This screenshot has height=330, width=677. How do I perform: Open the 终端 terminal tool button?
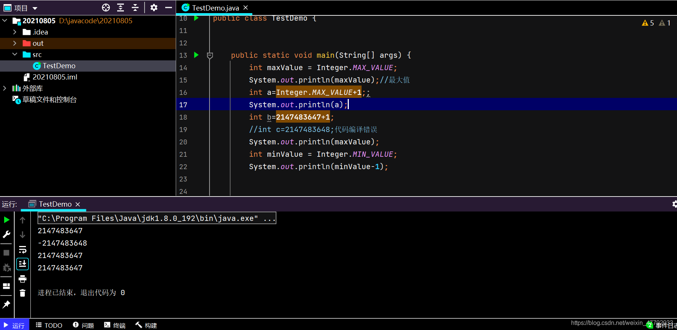pyautogui.click(x=115, y=325)
